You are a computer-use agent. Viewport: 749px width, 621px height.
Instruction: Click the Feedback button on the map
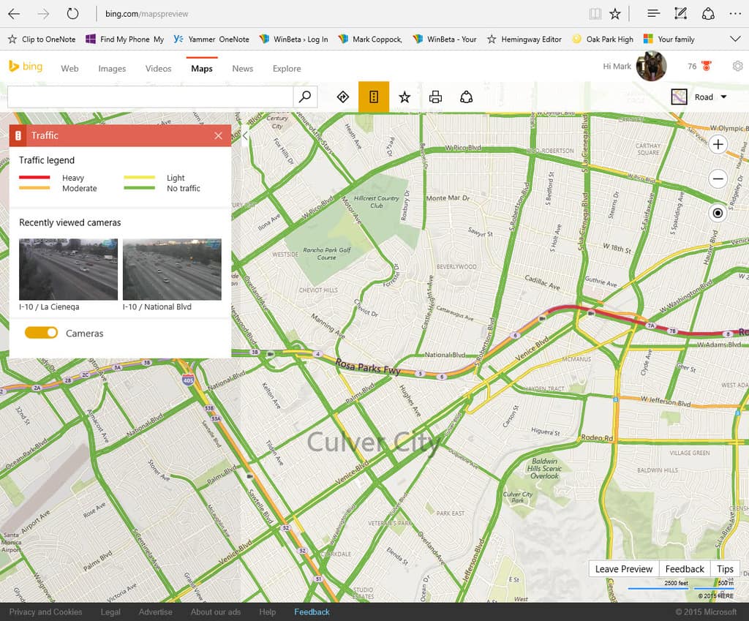[x=685, y=569]
